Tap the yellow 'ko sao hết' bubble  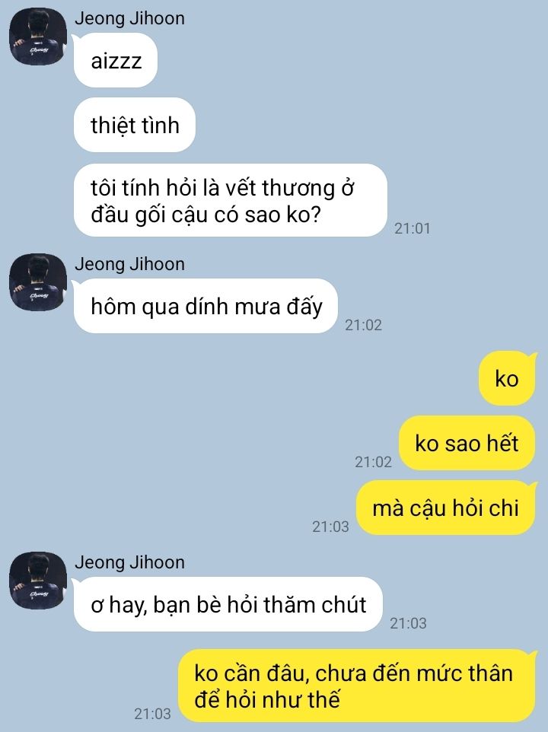click(x=467, y=443)
